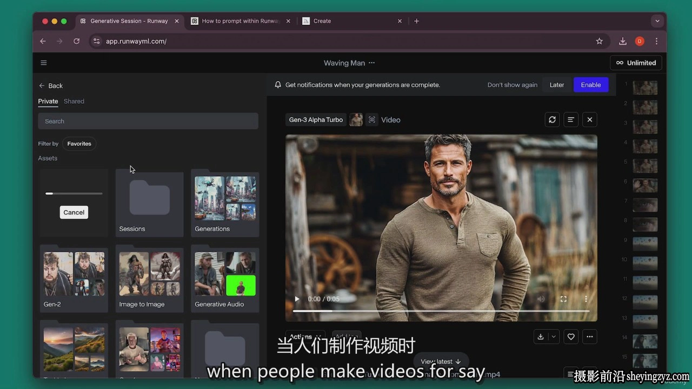Click the View latest button
The height and width of the screenshot is (389, 692).
[x=441, y=361]
